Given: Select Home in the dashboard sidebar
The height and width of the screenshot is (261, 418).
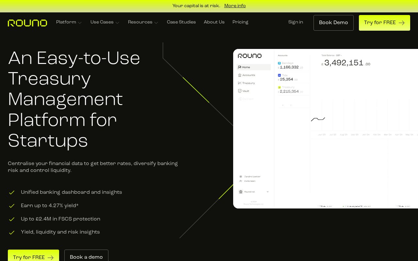Looking at the screenshot, I should tap(254, 67).
